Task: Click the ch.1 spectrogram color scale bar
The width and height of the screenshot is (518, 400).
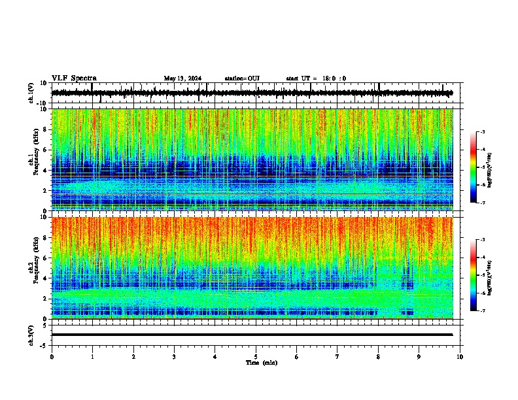Action: 473,167
